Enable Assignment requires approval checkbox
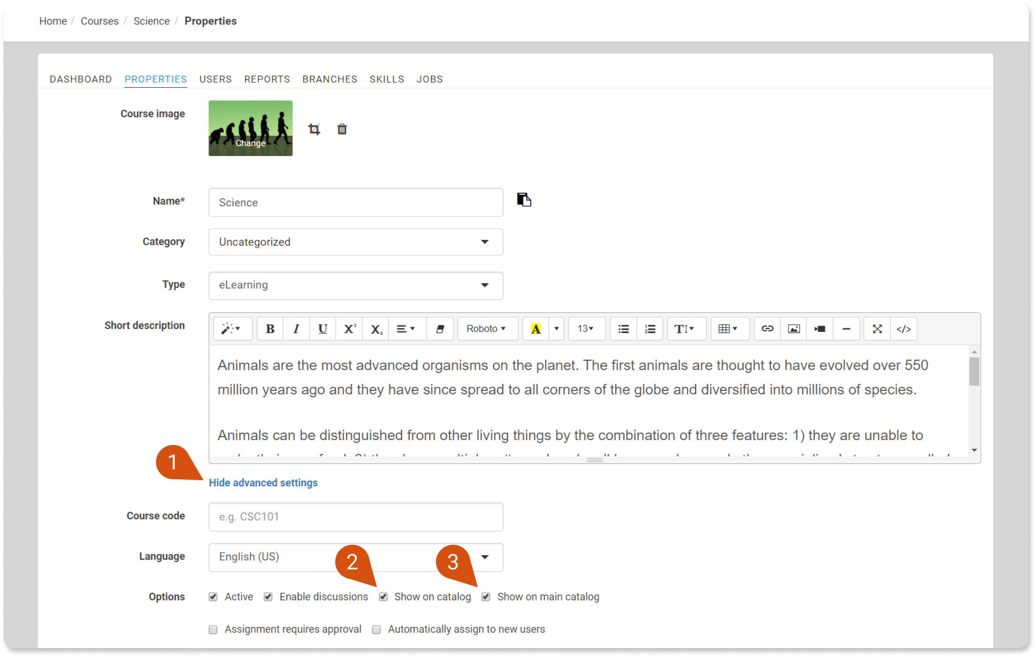This screenshot has width=1036, height=657. tap(213, 629)
